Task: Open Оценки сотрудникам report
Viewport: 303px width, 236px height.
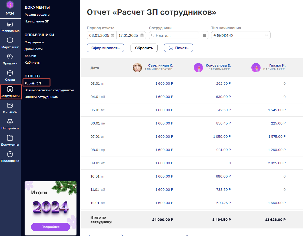Action: click(41, 97)
